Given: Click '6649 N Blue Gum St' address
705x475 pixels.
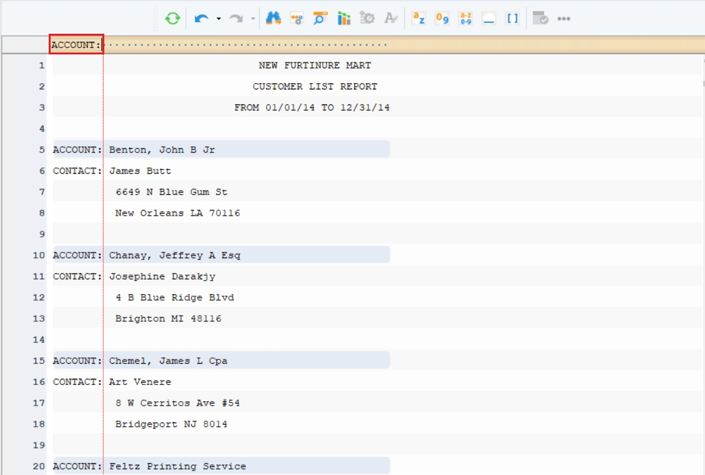Looking at the screenshot, I should coord(171,192).
